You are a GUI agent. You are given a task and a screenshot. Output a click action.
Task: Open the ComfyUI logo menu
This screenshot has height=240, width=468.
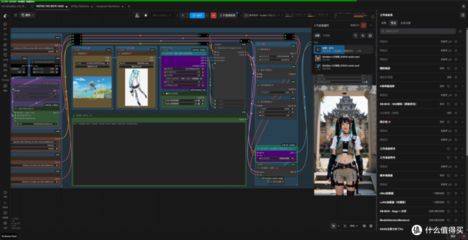[5, 16]
